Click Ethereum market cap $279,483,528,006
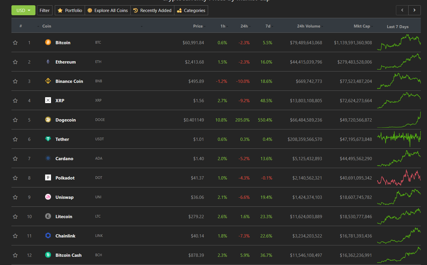Viewport: 427px width, 265px height. [x=355, y=62]
